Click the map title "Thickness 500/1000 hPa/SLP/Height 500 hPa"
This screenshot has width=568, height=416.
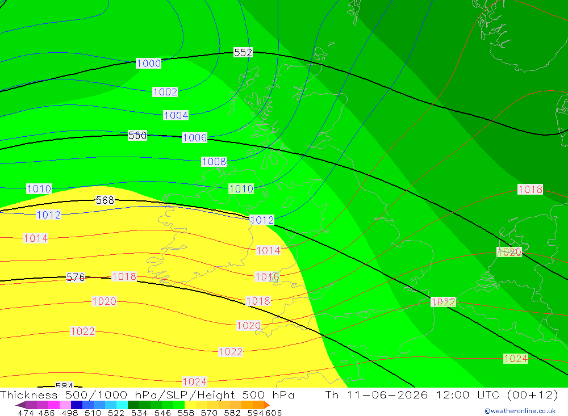pyautogui.click(x=147, y=394)
